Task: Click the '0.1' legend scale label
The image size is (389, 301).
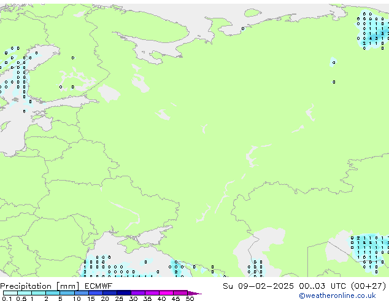Action: 7,299
